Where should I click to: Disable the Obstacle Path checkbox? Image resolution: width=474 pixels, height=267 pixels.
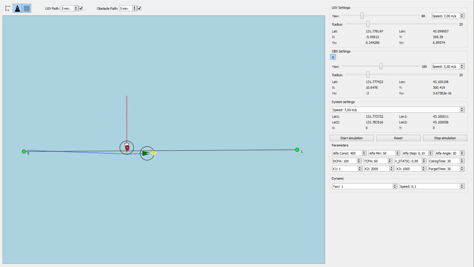click(x=139, y=8)
